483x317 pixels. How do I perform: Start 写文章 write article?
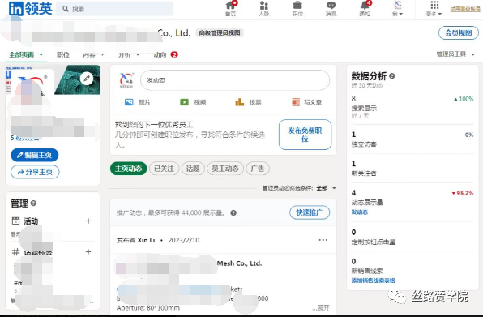[x=306, y=102]
